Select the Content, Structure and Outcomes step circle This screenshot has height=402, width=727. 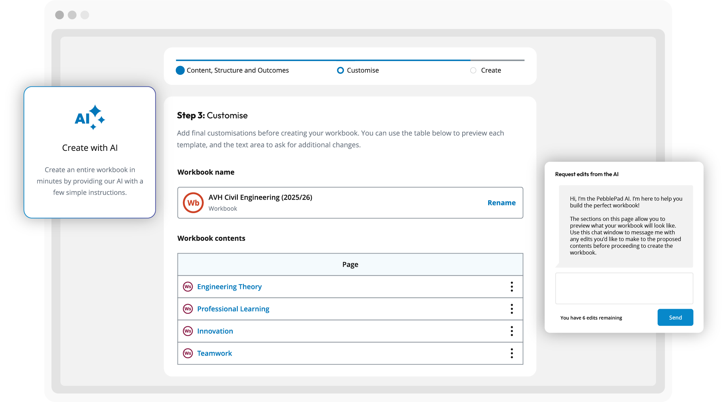(x=180, y=70)
